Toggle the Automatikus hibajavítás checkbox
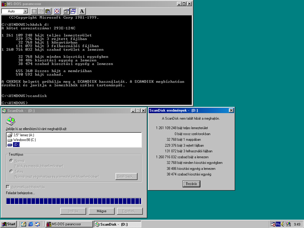 click(8, 187)
